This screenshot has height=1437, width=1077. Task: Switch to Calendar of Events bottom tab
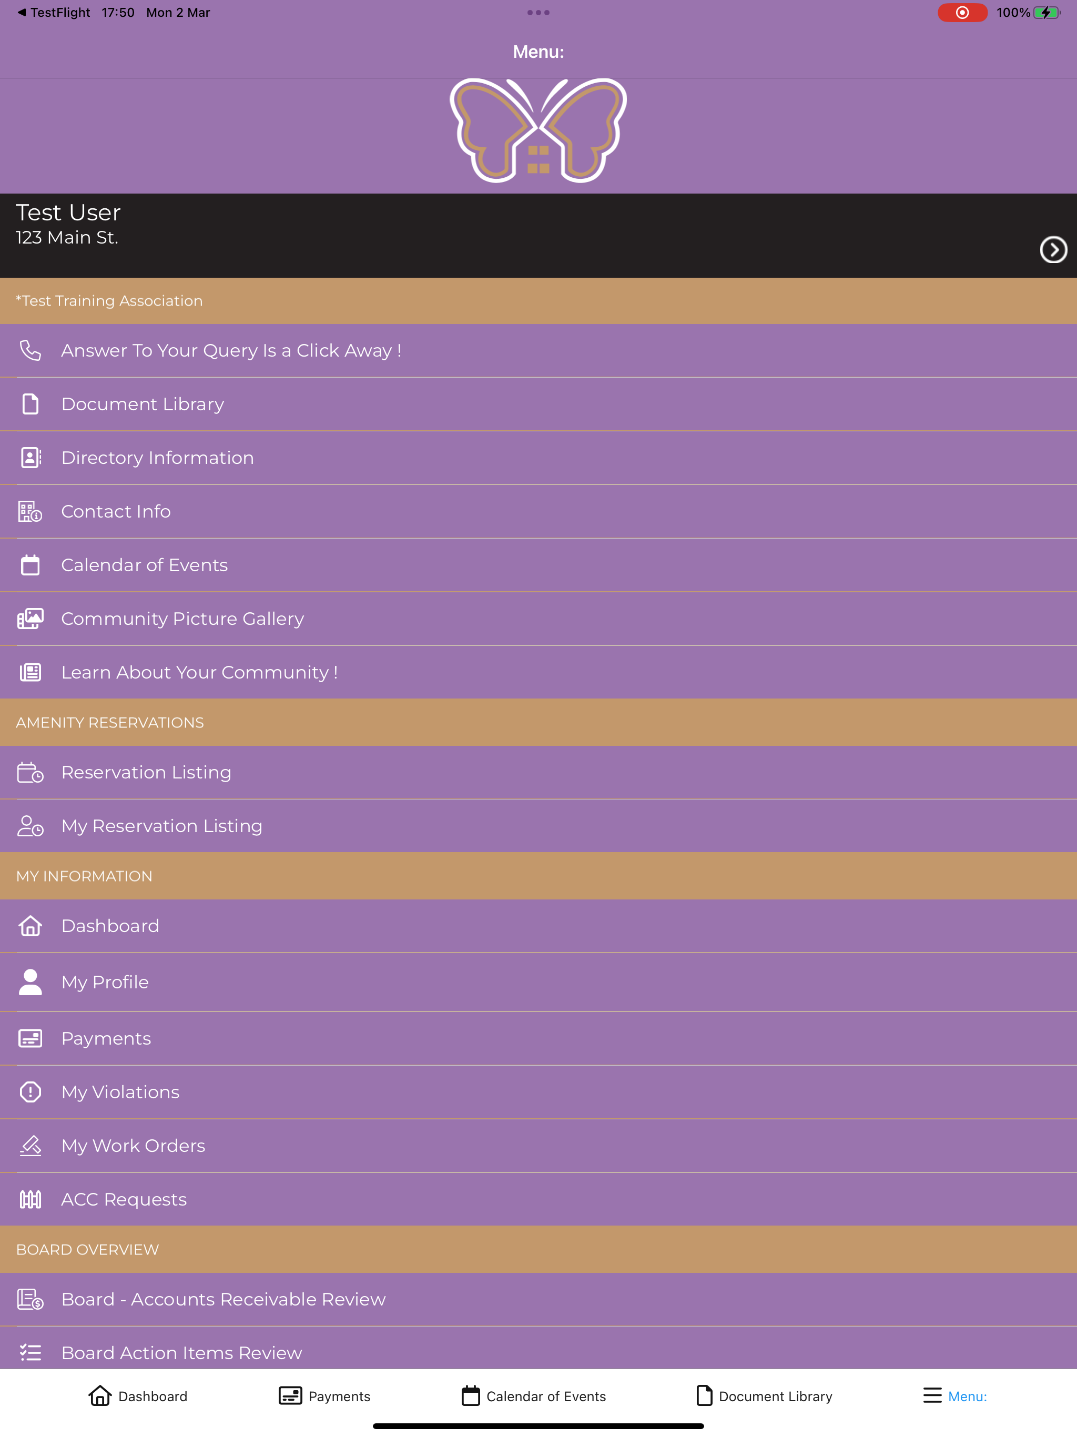[533, 1396]
